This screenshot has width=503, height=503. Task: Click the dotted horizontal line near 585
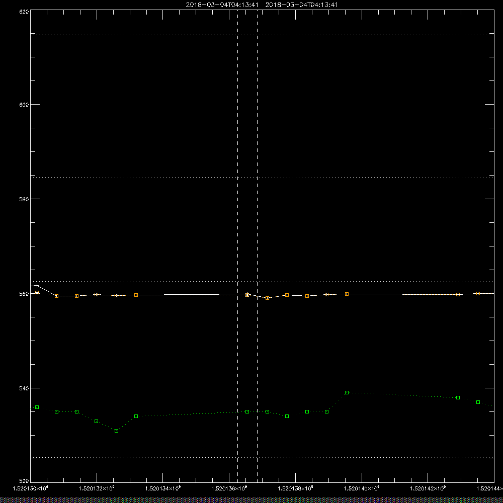click(x=262, y=177)
